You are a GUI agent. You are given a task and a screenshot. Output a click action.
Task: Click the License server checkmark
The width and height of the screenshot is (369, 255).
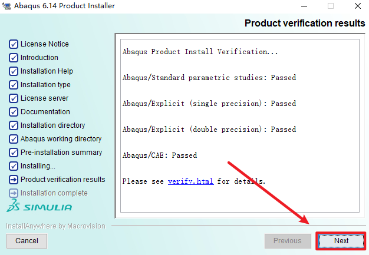coord(14,98)
